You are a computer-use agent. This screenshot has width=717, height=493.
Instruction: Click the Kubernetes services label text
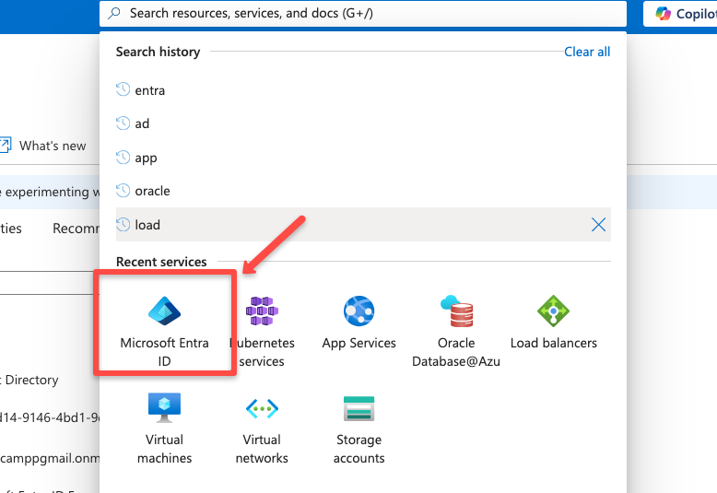262,352
